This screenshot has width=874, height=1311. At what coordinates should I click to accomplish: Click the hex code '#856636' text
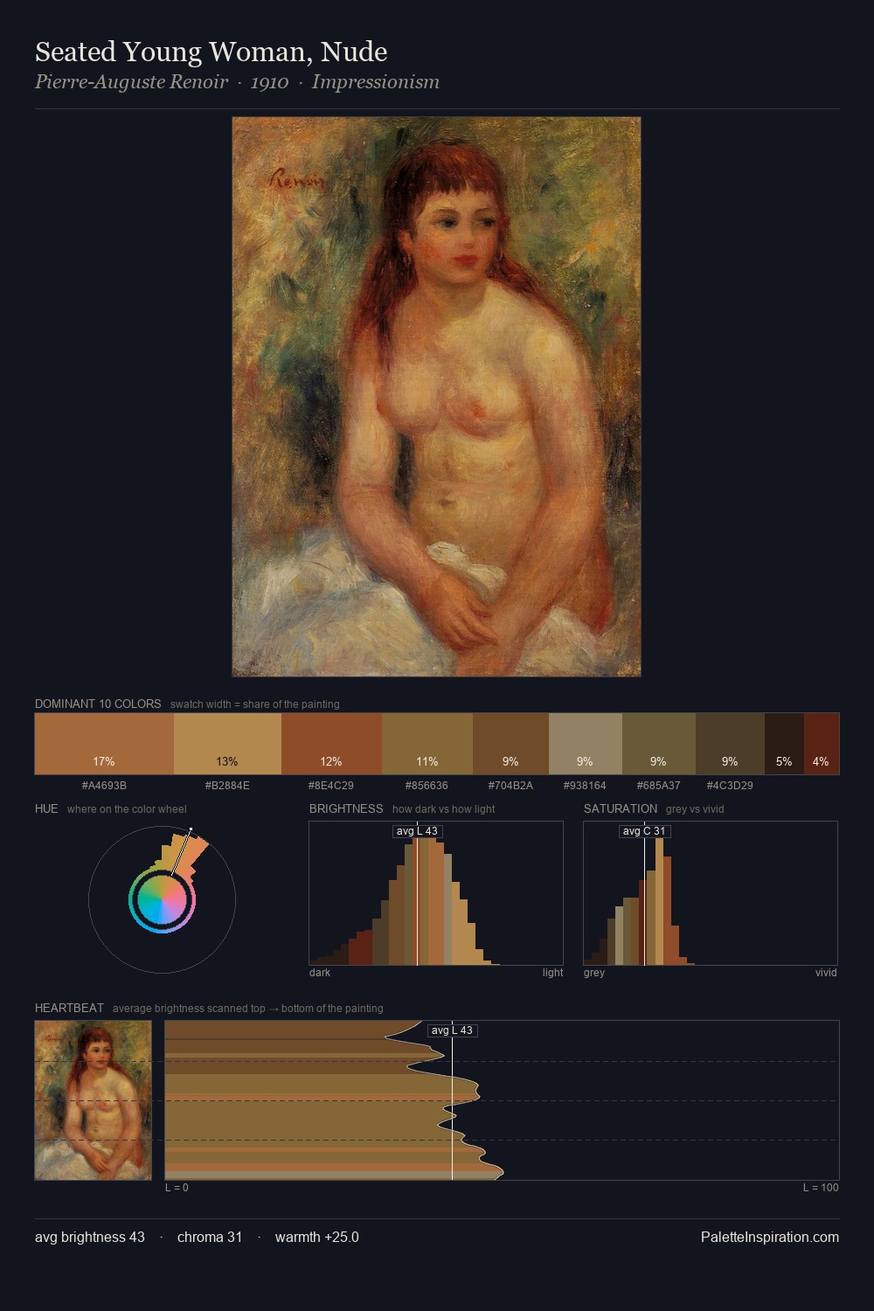point(427,785)
